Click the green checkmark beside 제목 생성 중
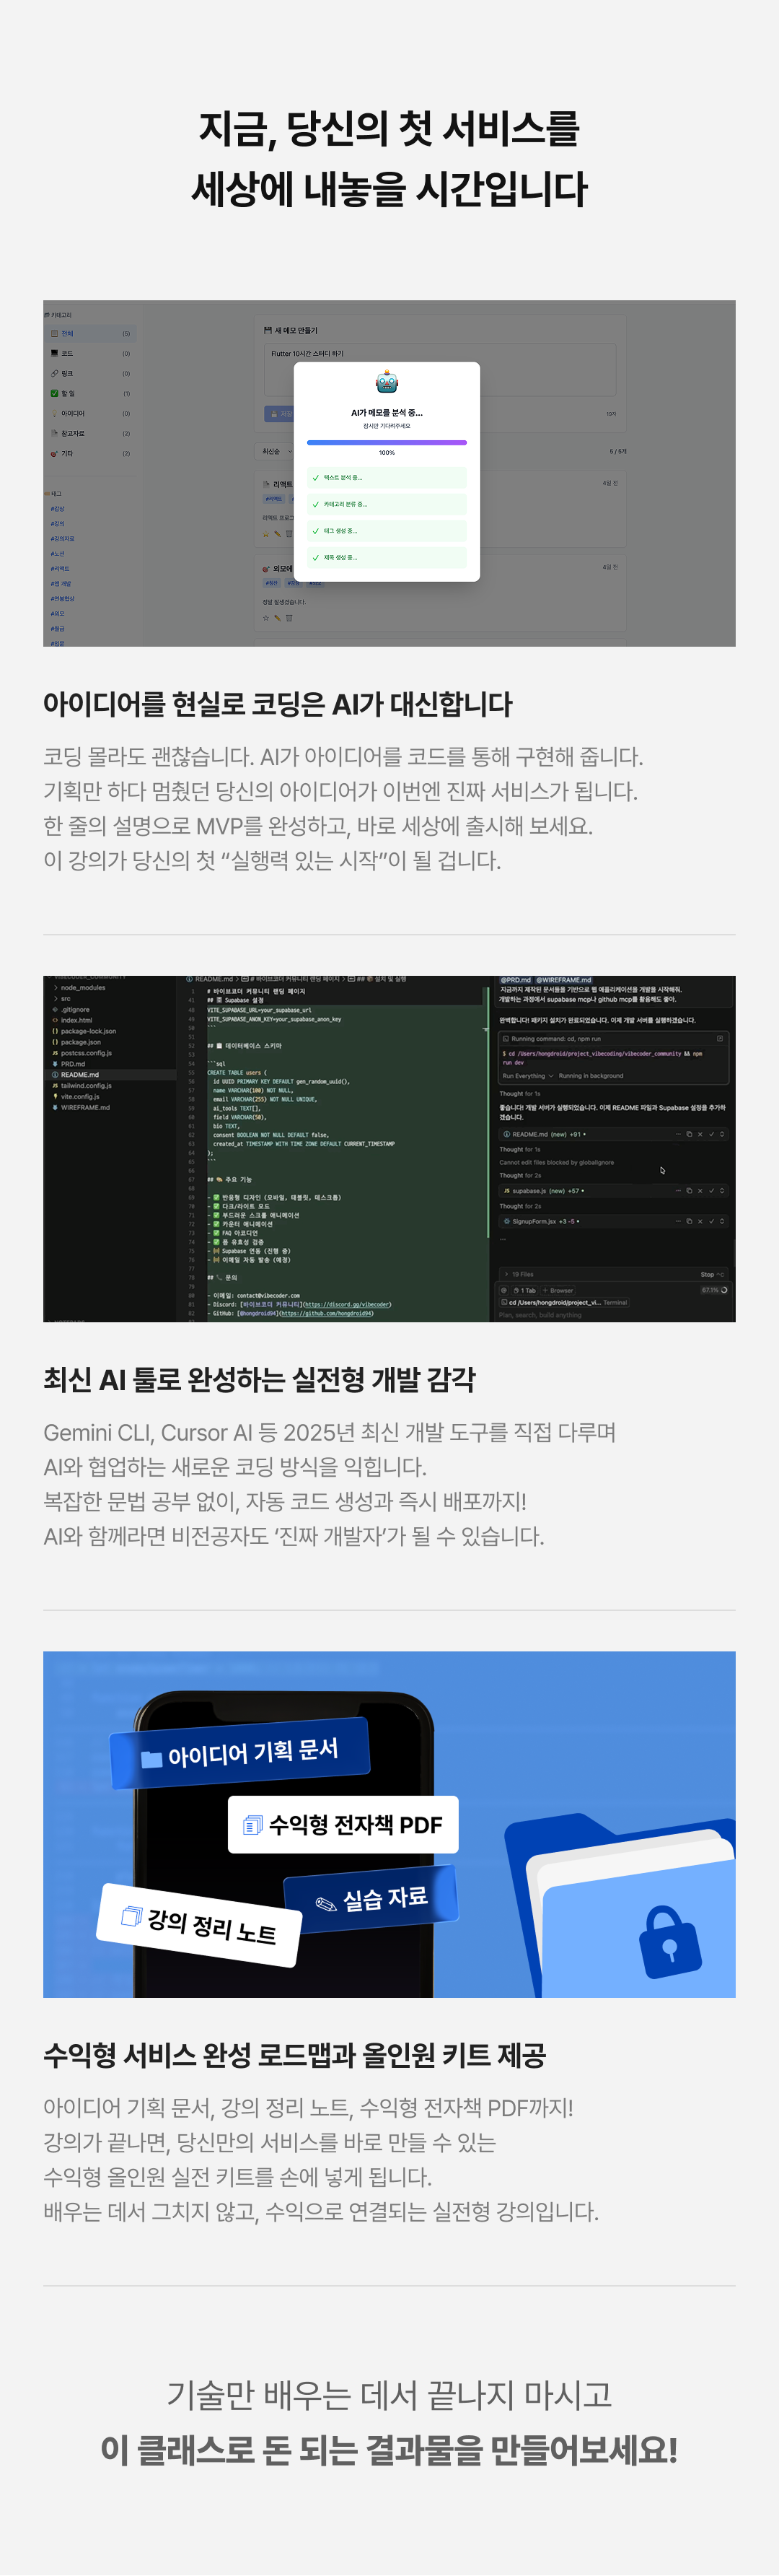779x2576 pixels. (316, 558)
